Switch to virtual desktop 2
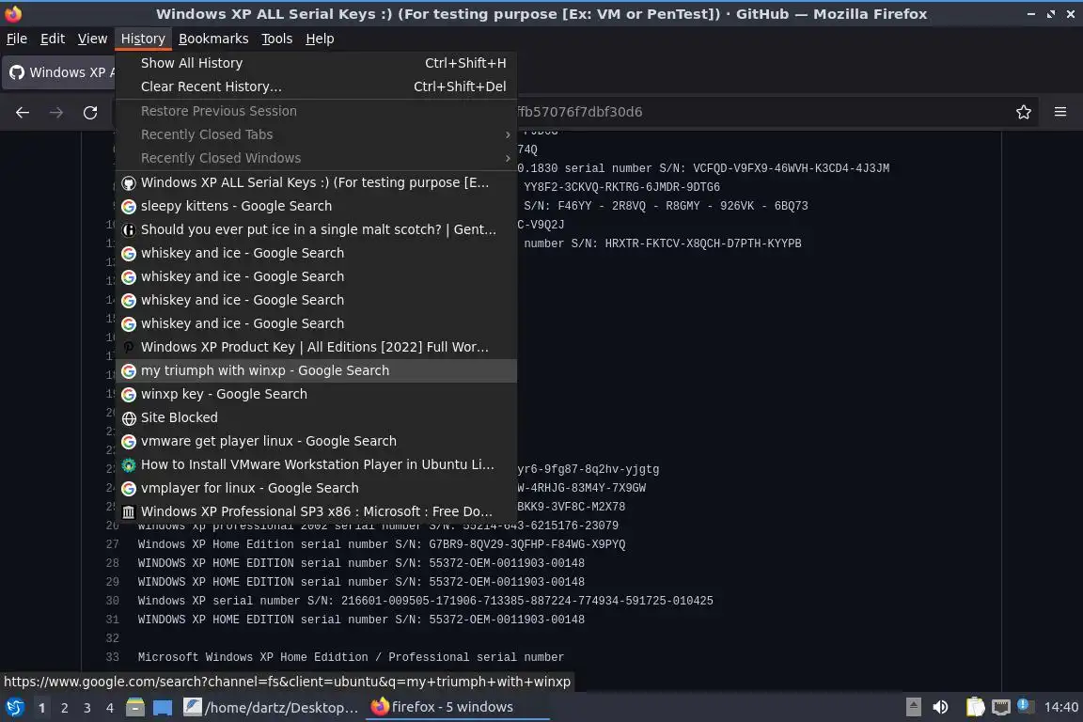 [64, 708]
